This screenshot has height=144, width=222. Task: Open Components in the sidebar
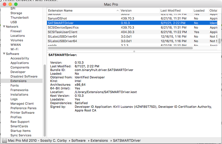coord(20,67)
